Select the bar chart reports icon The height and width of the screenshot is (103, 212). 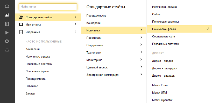[x=7, y=15]
